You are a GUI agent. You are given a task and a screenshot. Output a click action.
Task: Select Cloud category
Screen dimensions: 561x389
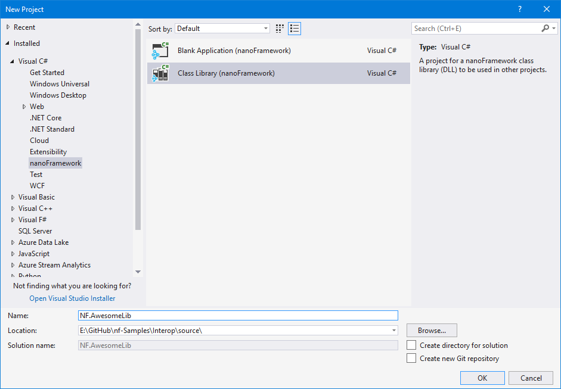[x=39, y=141]
